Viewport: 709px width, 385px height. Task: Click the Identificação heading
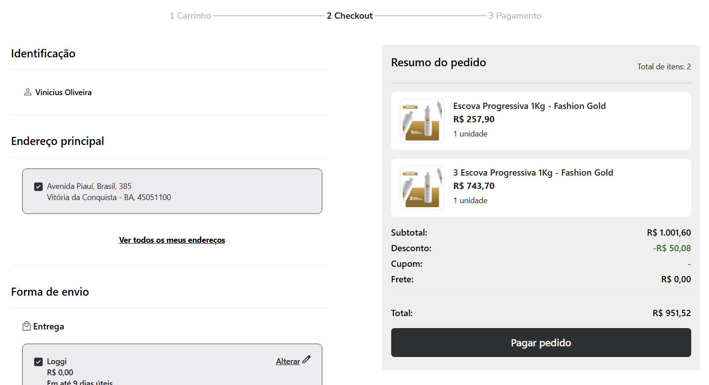click(43, 54)
